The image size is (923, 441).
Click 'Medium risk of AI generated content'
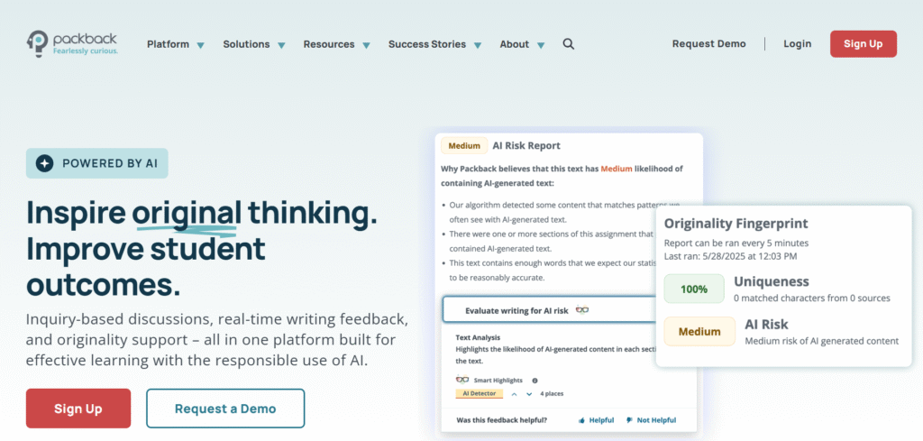click(822, 341)
